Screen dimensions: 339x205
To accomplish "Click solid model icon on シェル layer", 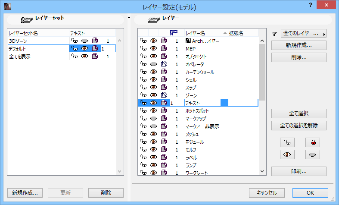I will pyautogui.click(x=164, y=79).
